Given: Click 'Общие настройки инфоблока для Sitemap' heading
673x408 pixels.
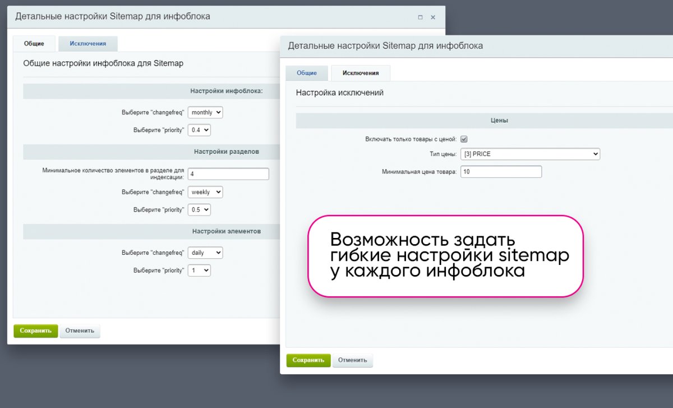Looking at the screenshot, I should click(103, 63).
